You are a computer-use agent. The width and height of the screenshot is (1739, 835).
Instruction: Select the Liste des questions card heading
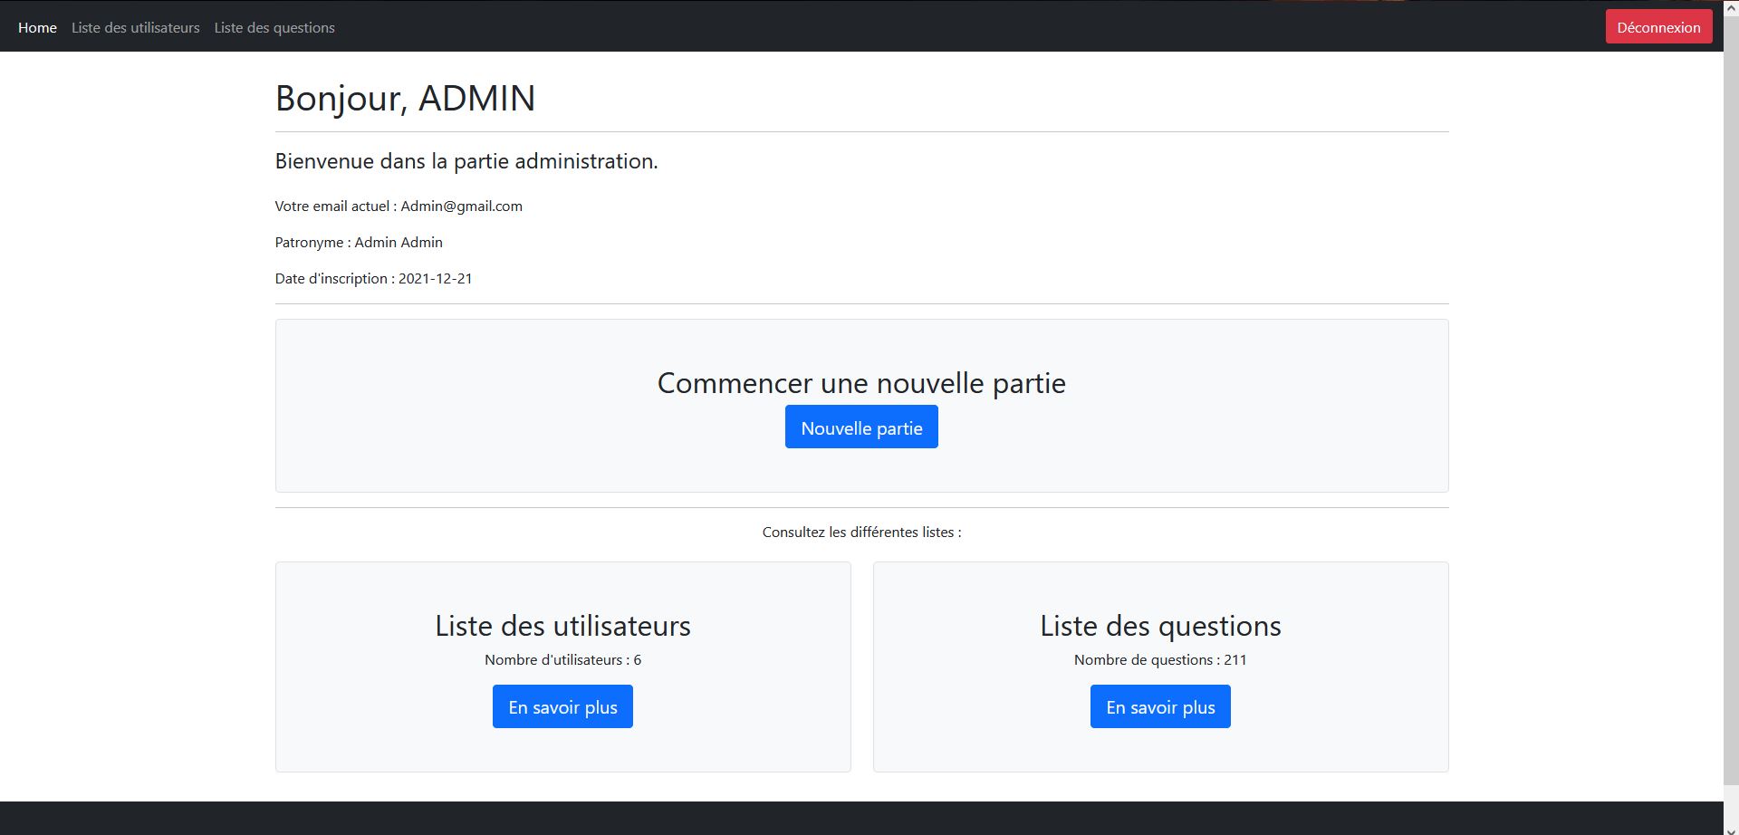coord(1160,626)
